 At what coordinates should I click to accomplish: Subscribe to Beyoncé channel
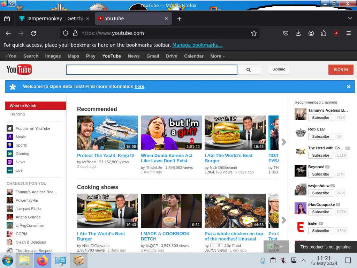[321, 174]
